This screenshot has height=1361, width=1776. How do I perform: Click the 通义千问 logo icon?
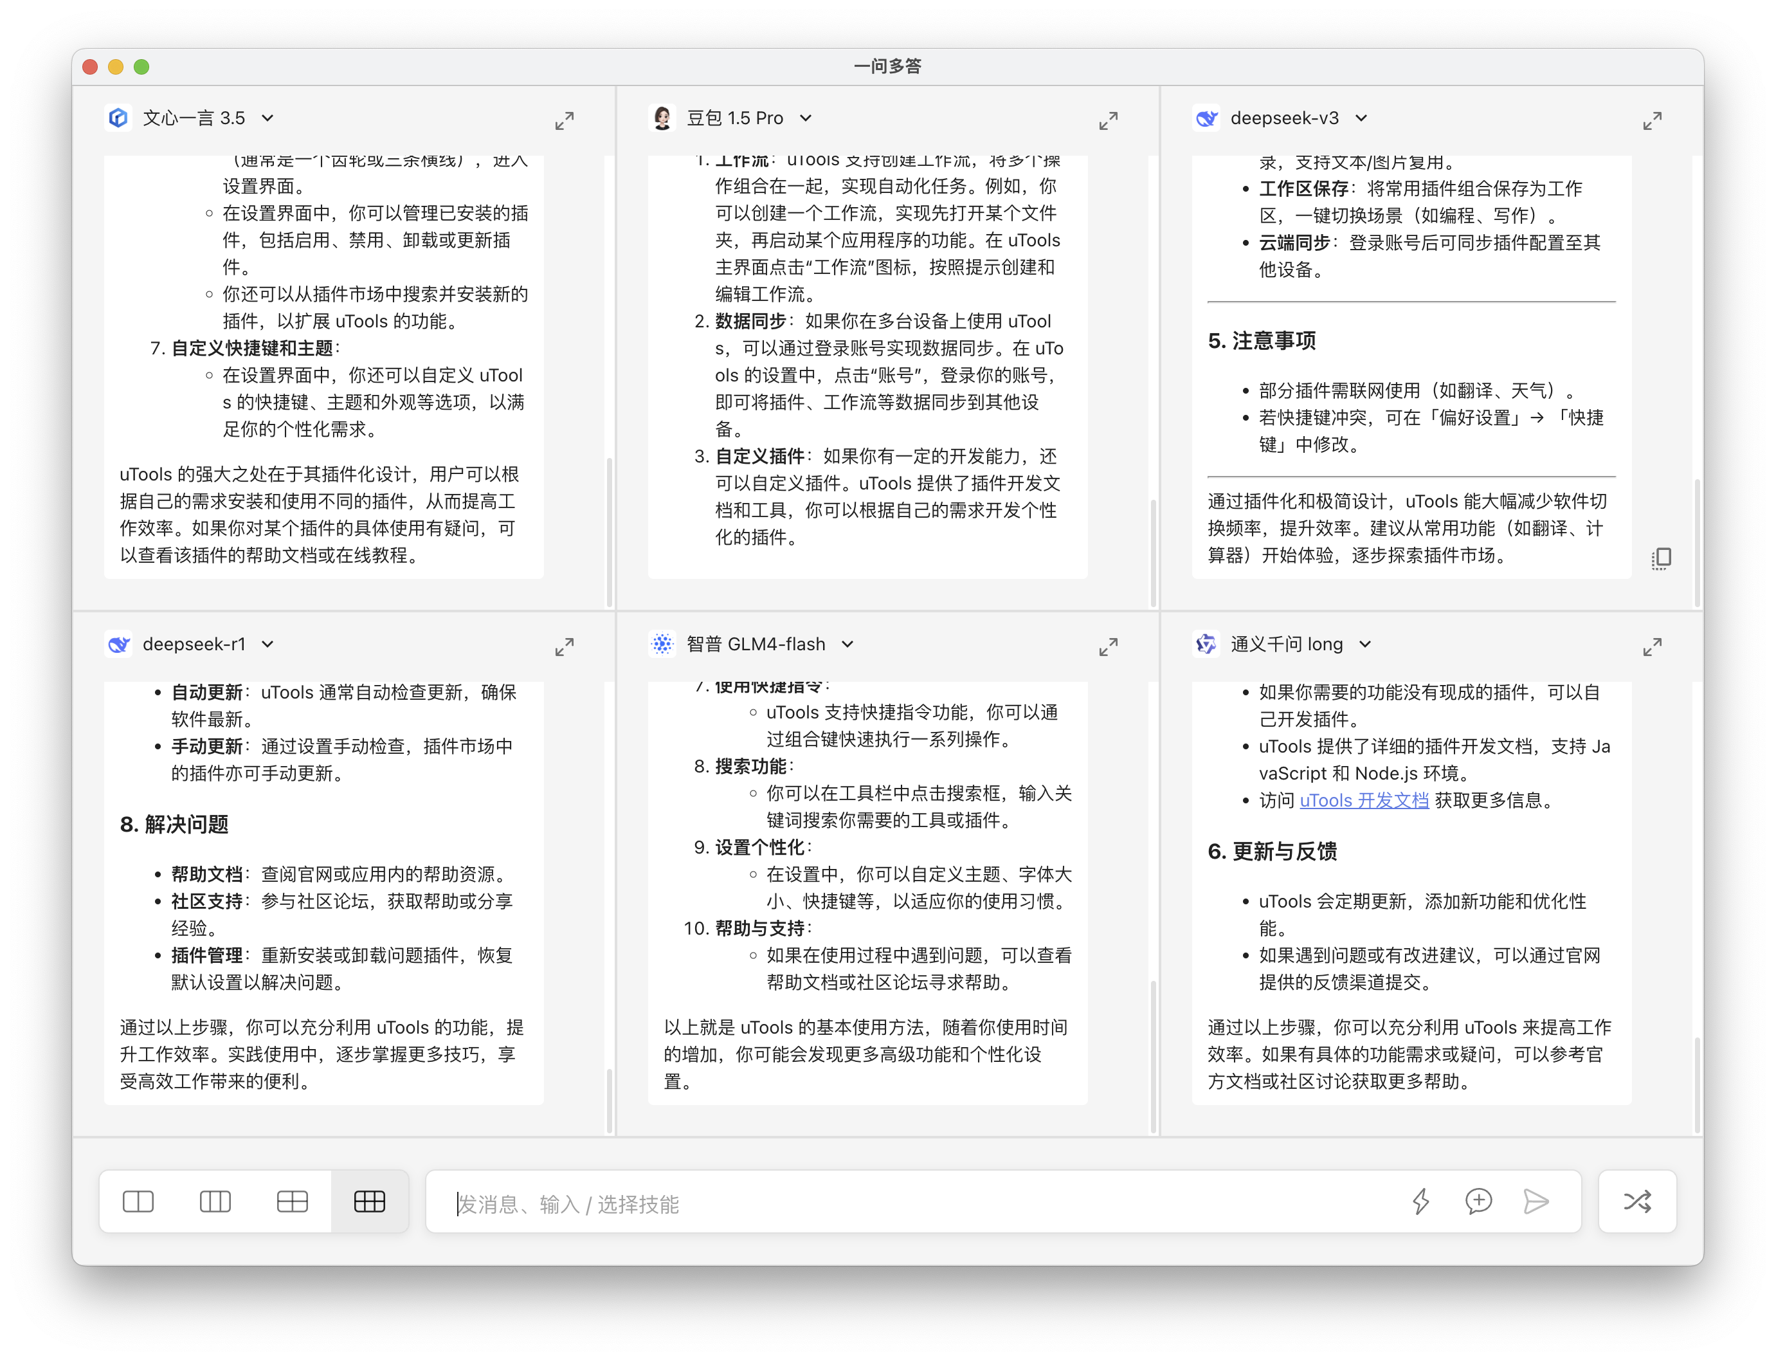(x=1207, y=644)
